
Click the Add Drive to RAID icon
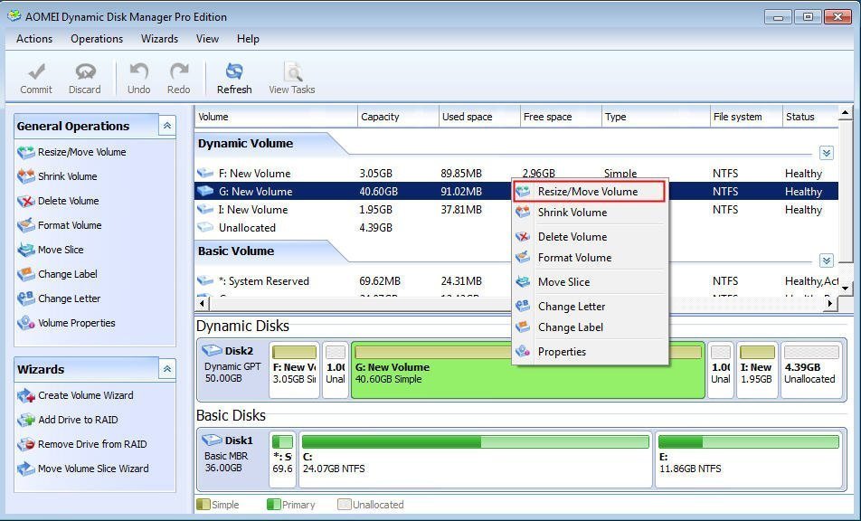click(26, 420)
